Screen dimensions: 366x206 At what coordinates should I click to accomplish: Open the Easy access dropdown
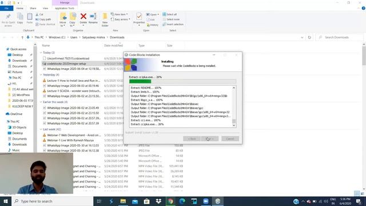121,19
